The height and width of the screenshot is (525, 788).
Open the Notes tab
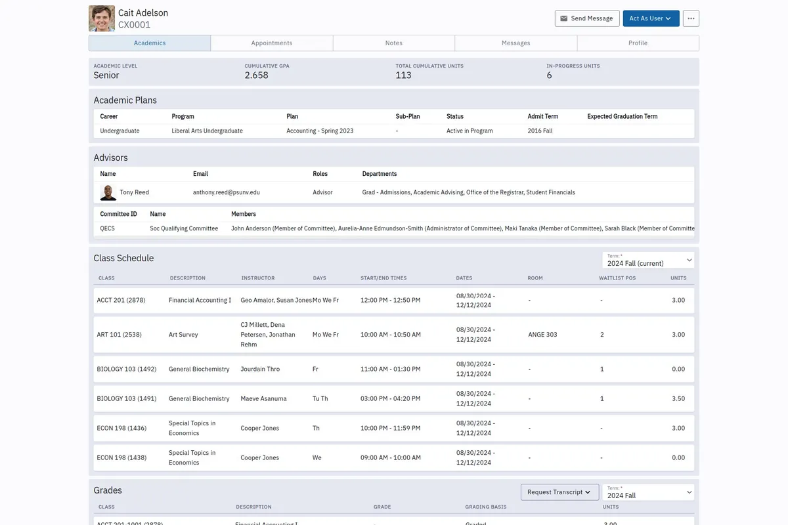tap(394, 43)
